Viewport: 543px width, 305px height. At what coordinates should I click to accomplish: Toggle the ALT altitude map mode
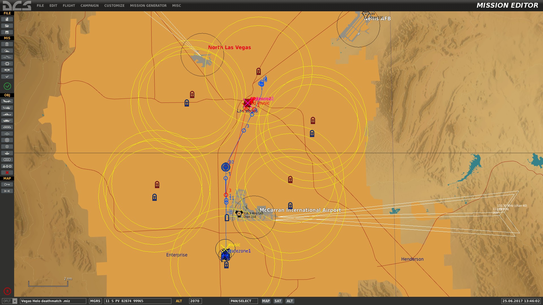click(290, 301)
